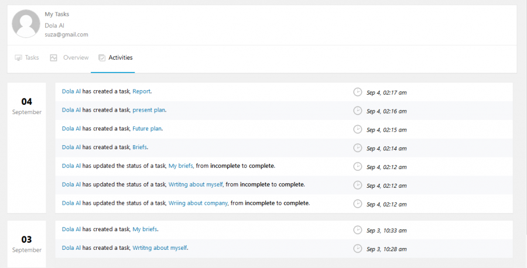Switch to the Tasks tab
This screenshot has width=527, height=268.
27,58
